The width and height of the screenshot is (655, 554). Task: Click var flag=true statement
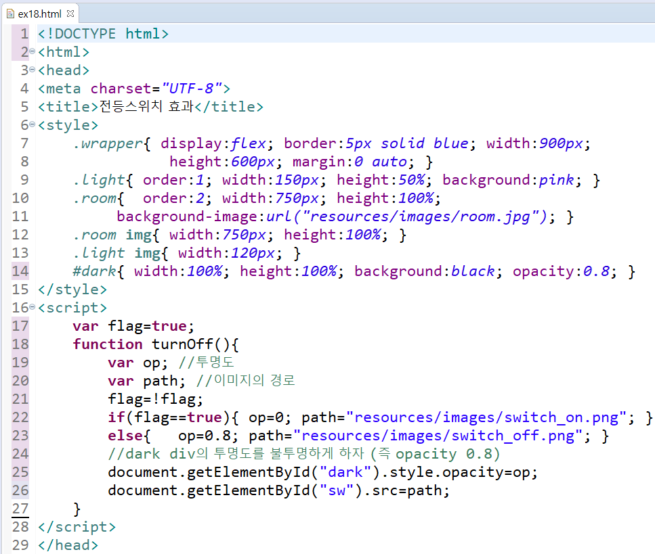133,326
